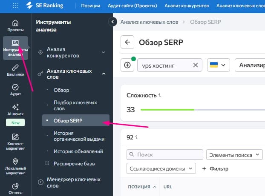265x196 pixels.
Task: Open the apps grid menu icon
Action: (15, 6)
